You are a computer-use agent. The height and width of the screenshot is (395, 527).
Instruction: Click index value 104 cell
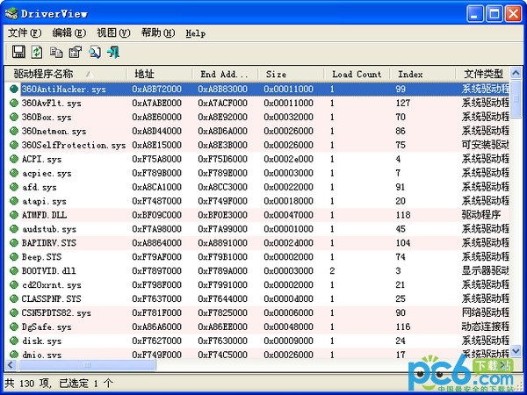[x=403, y=243]
